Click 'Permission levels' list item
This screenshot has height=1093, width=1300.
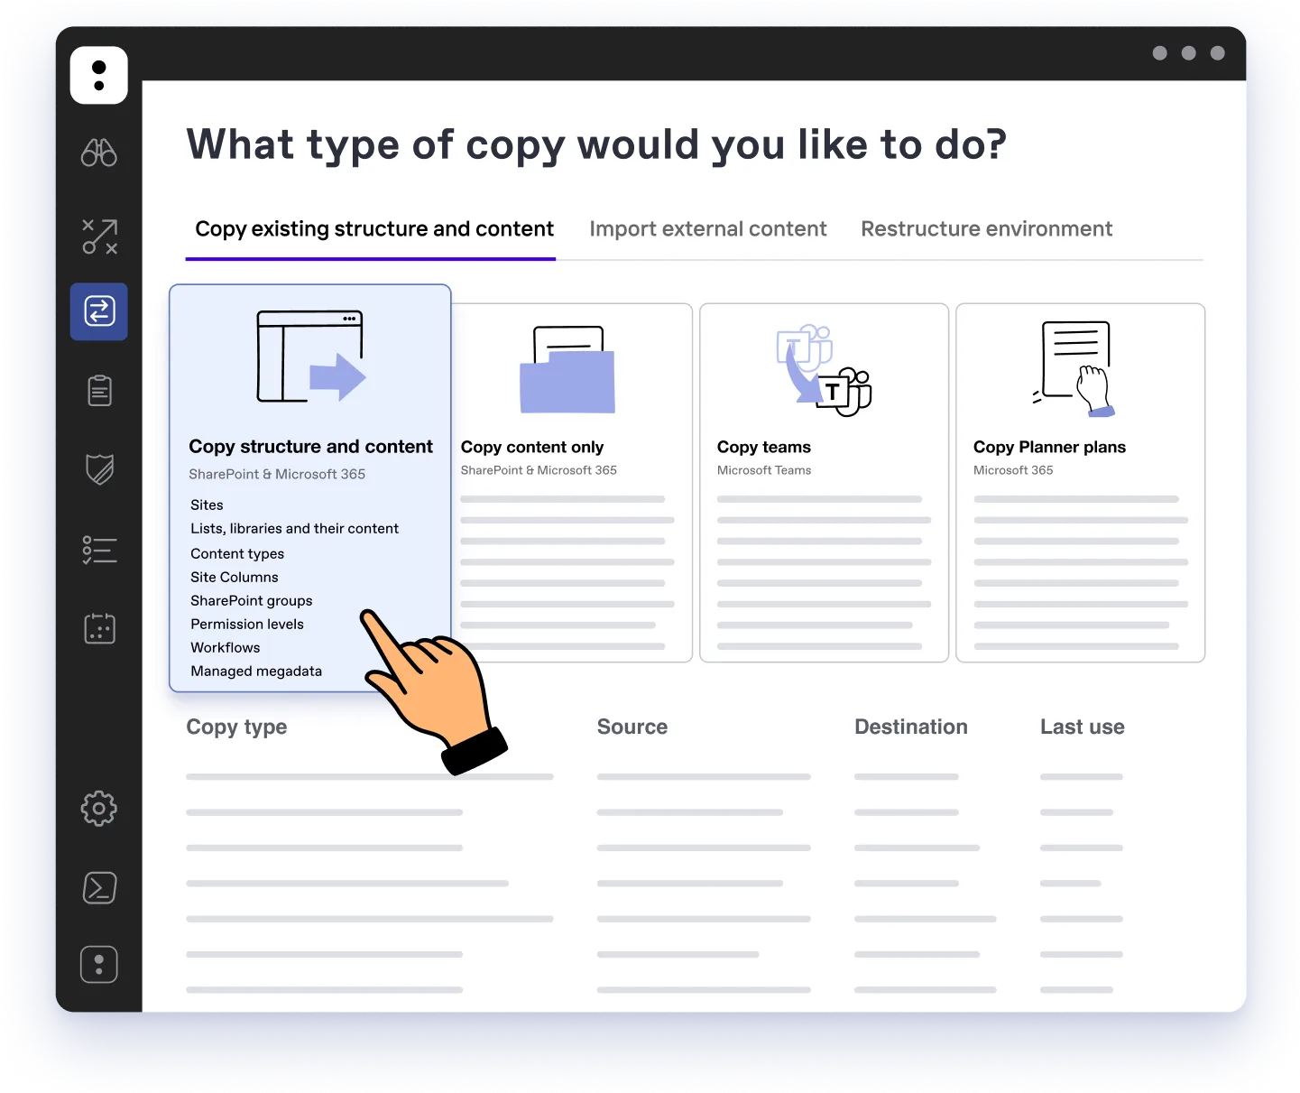click(247, 625)
